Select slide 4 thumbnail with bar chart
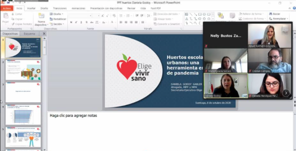 23,115
